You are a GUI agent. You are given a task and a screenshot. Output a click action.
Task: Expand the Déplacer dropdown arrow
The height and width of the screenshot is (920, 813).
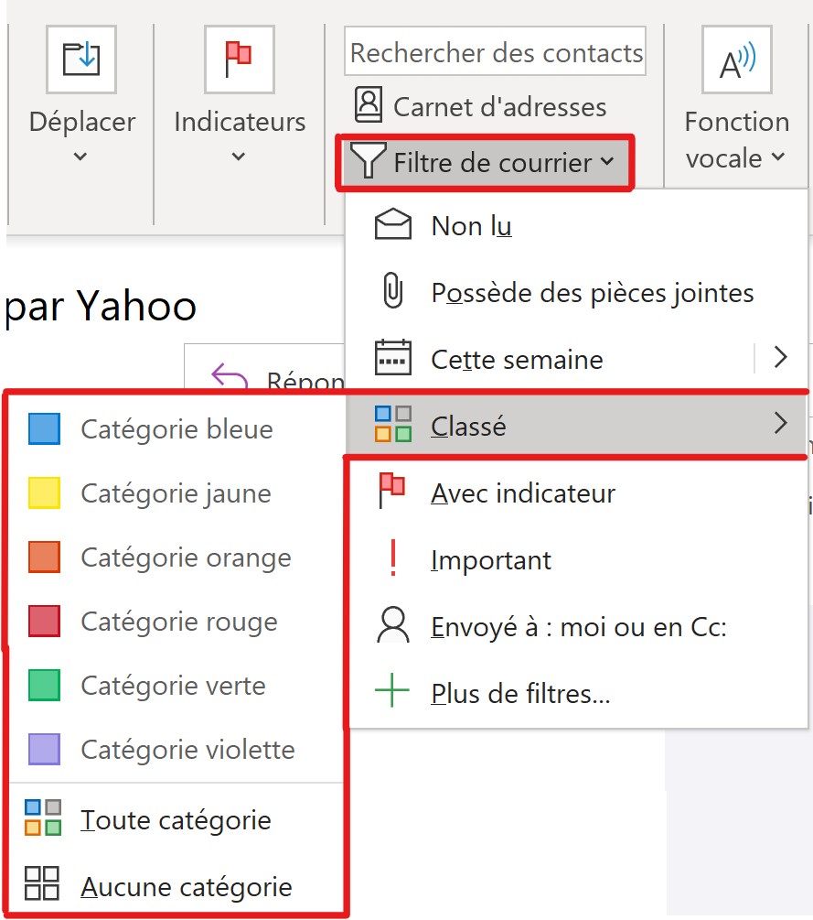[x=80, y=157]
